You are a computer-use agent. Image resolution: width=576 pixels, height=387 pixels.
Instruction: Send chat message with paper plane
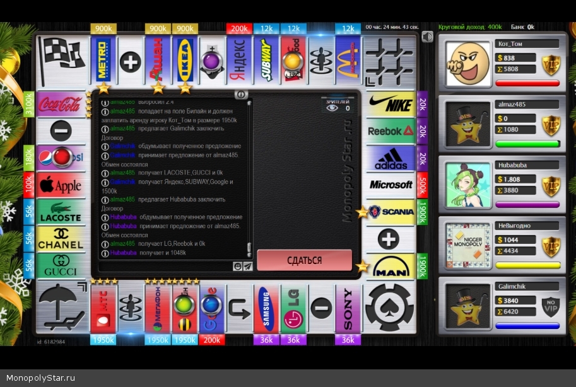pyautogui.click(x=247, y=266)
